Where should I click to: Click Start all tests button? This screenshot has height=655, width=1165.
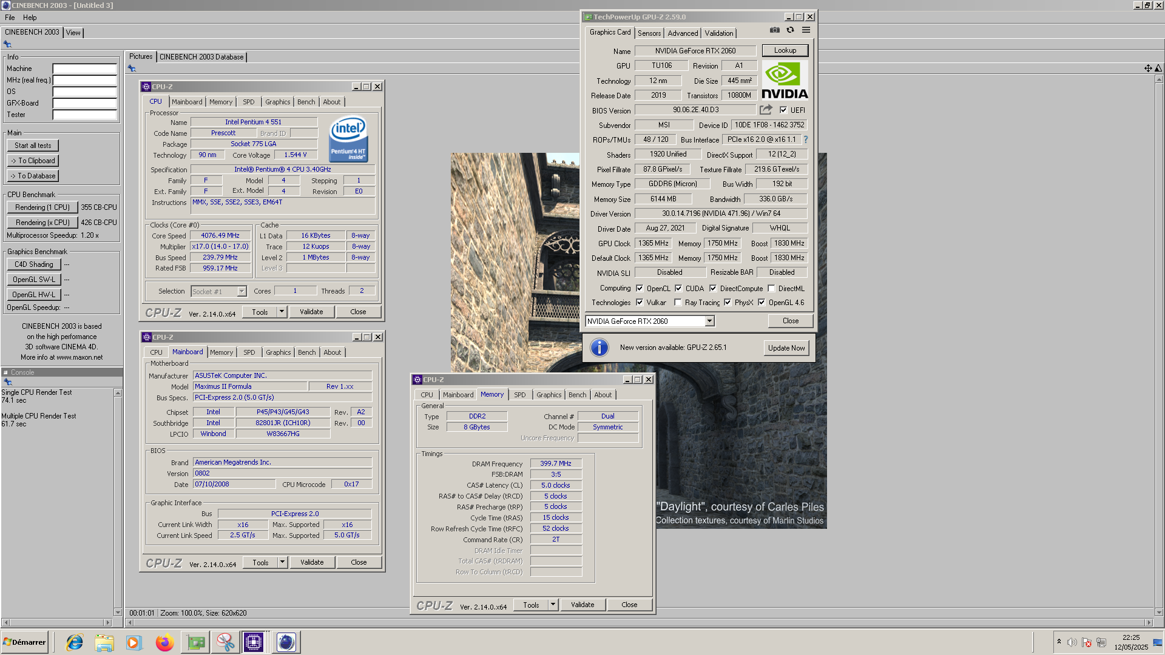[33, 146]
